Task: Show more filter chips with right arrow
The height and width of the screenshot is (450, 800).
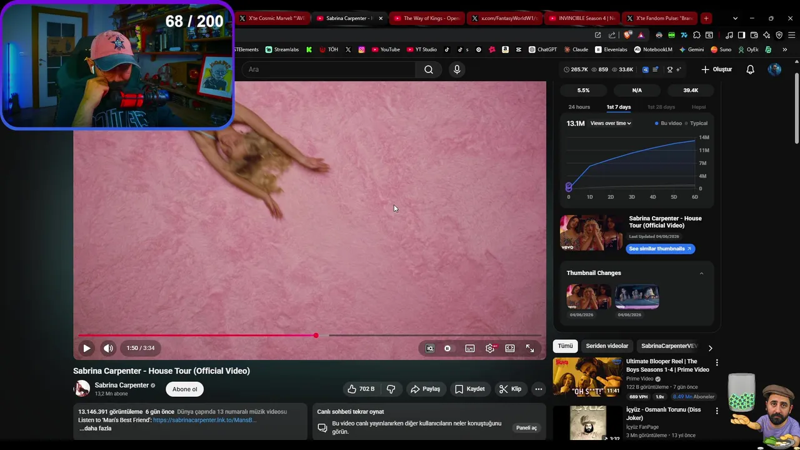Action: [x=710, y=347]
